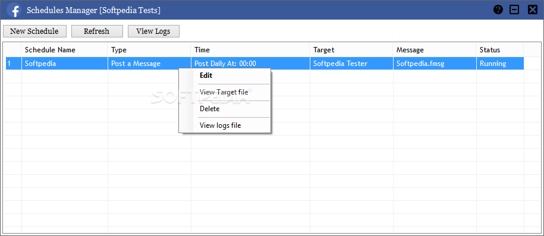This screenshot has width=544, height=236.
Task: Click the Refresh button
Action: (97, 32)
